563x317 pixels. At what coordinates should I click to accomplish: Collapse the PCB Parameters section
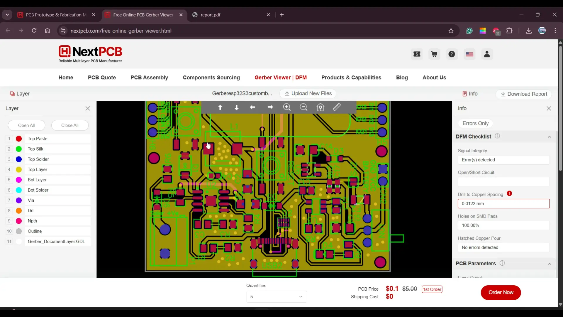550,264
